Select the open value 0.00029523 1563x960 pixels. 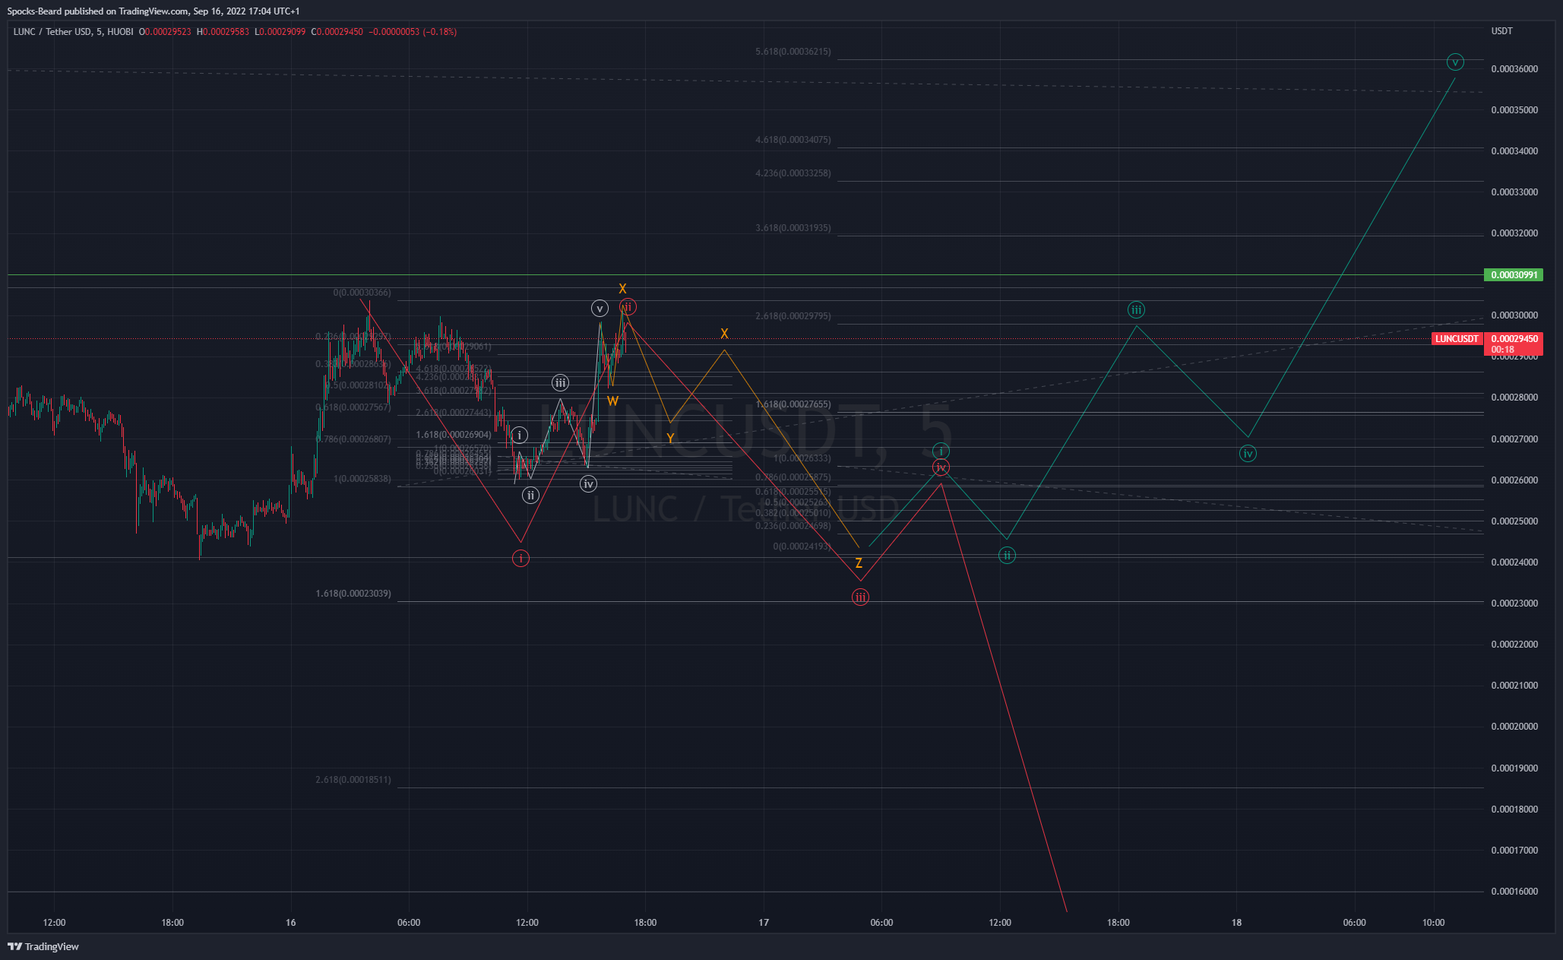point(168,32)
